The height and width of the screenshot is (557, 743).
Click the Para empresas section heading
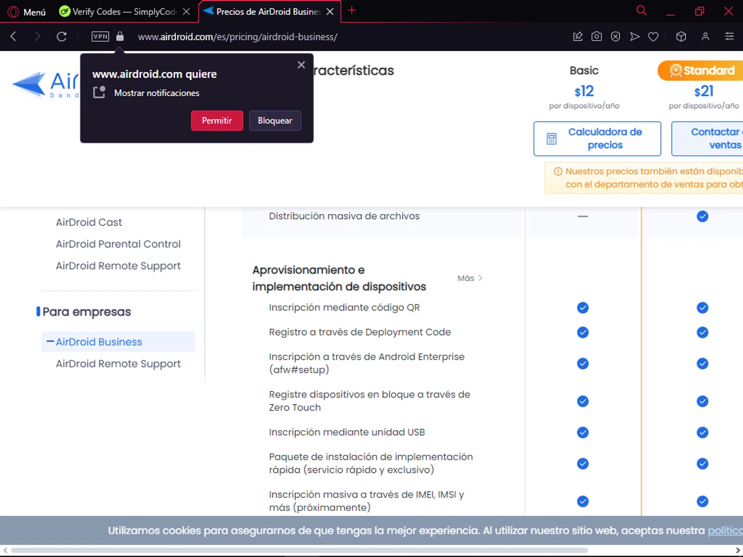coord(87,312)
